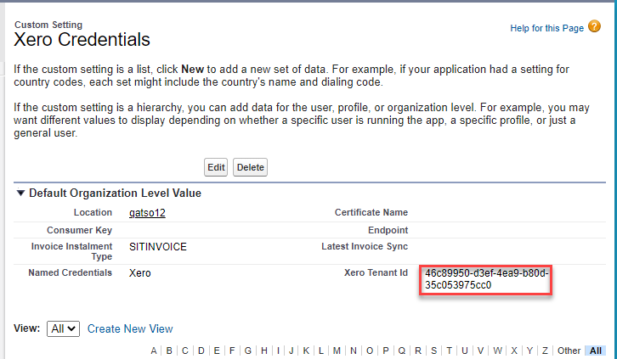This screenshot has width=617, height=359.
Task: Filter records by letter F
Action: (232, 351)
